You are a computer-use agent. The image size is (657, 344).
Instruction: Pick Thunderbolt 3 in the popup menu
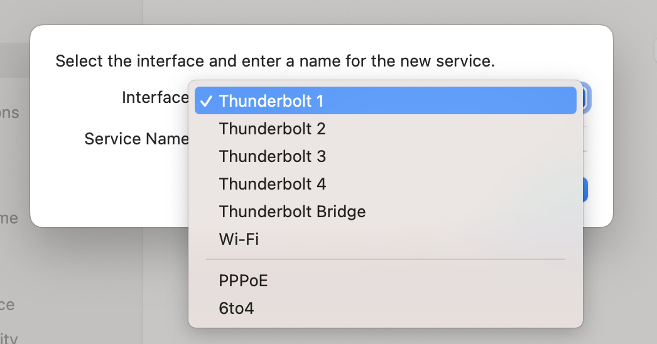[x=386, y=156]
